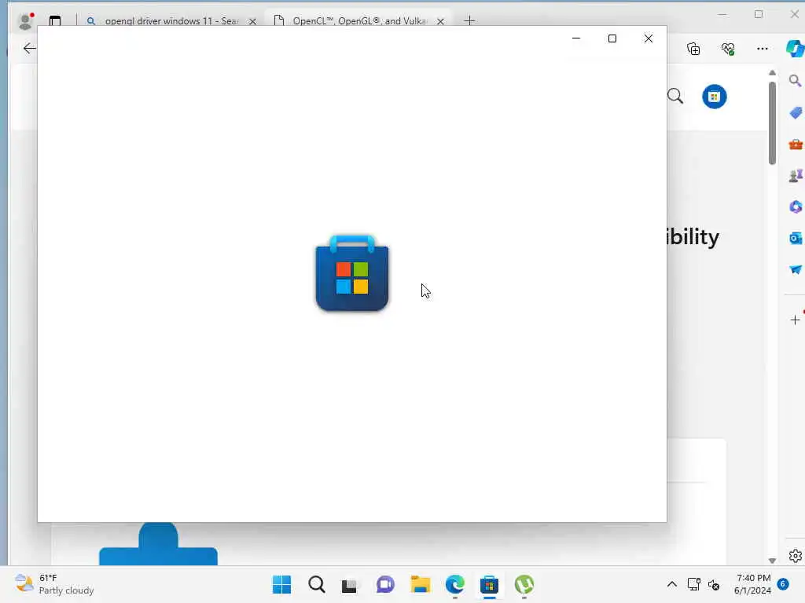Open Chat app on the taskbar
This screenshot has height=603, width=805.
point(385,584)
